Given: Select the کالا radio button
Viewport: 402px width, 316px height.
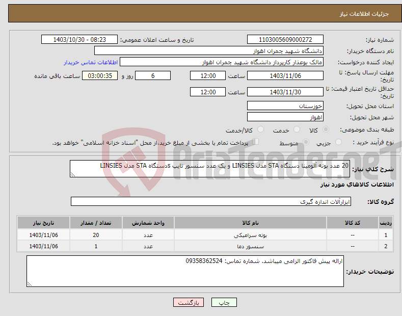Looking at the screenshot, I should pyautogui.click(x=326, y=129).
